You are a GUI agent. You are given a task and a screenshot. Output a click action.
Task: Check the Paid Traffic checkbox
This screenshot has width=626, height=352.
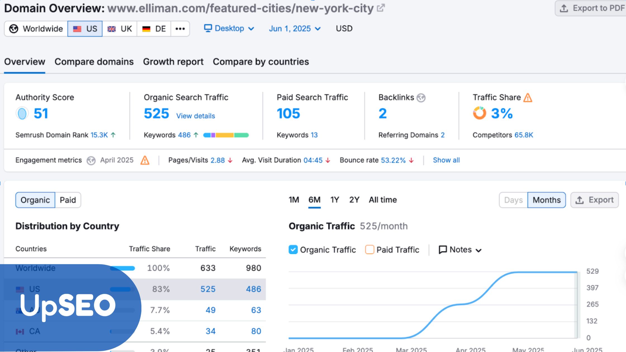pyautogui.click(x=369, y=249)
